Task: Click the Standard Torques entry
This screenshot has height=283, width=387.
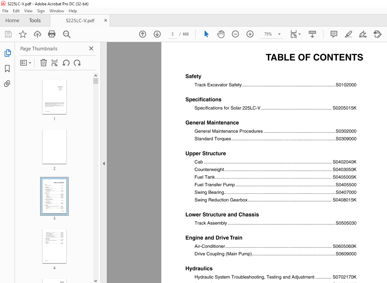Action: click(x=275, y=139)
